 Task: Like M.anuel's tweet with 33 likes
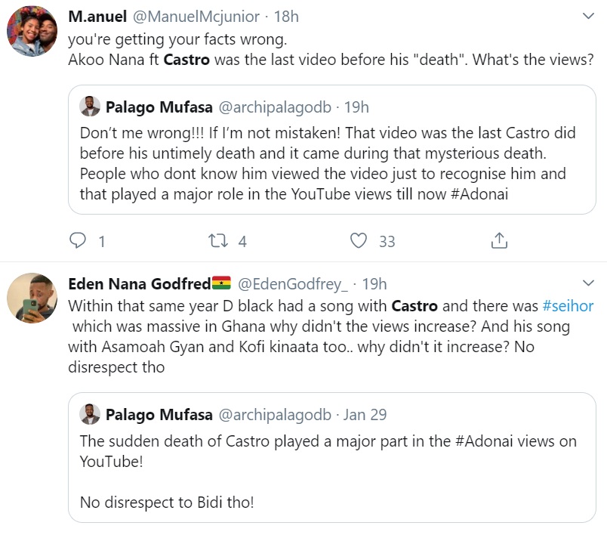click(x=359, y=241)
